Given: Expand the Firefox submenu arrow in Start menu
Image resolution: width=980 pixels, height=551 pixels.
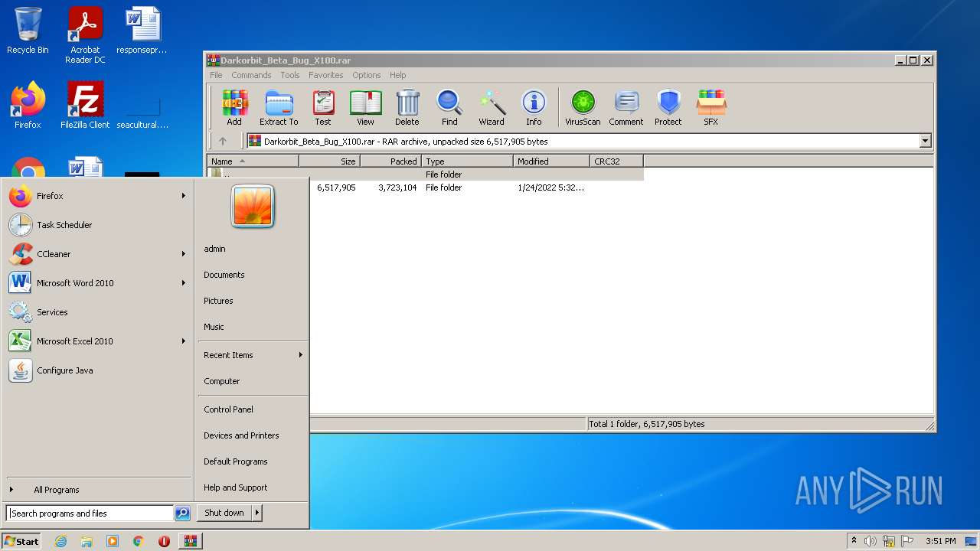Looking at the screenshot, I should (x=184, y=196).
